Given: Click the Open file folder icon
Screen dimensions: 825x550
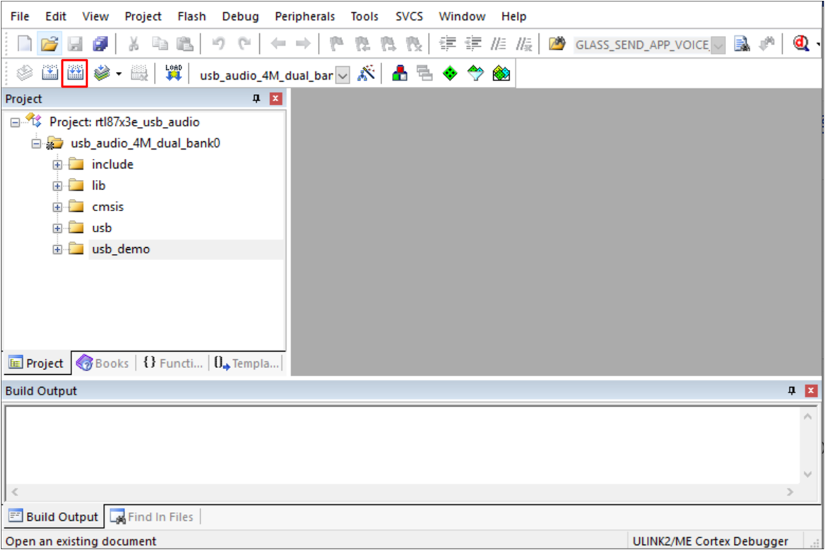Looking at the screenshot, I should [49, 44].
